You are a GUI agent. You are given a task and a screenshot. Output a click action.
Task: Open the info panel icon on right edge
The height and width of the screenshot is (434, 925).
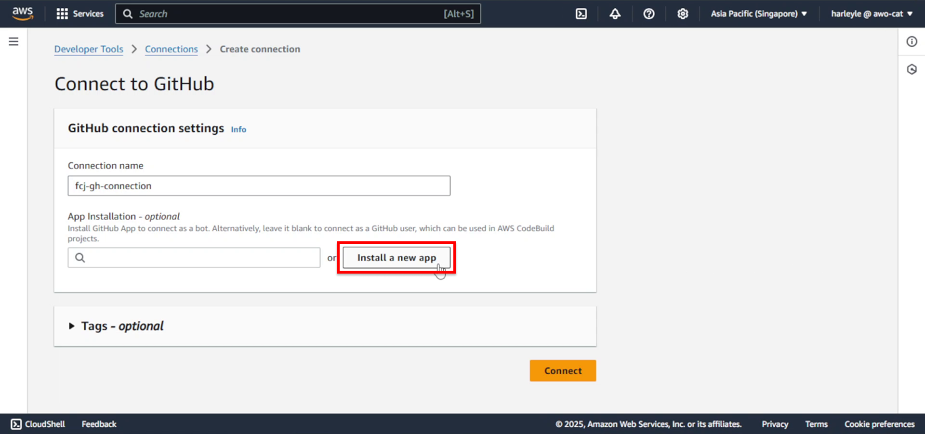(x=912, y=41)
